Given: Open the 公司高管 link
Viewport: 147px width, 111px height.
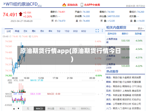Looking at the screenshot, I should click(117, 104).
